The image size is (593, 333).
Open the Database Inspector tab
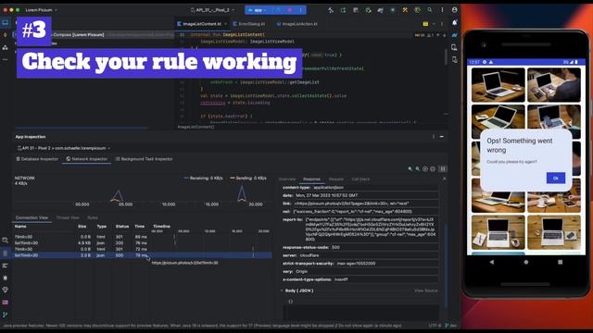pos(37,159)
